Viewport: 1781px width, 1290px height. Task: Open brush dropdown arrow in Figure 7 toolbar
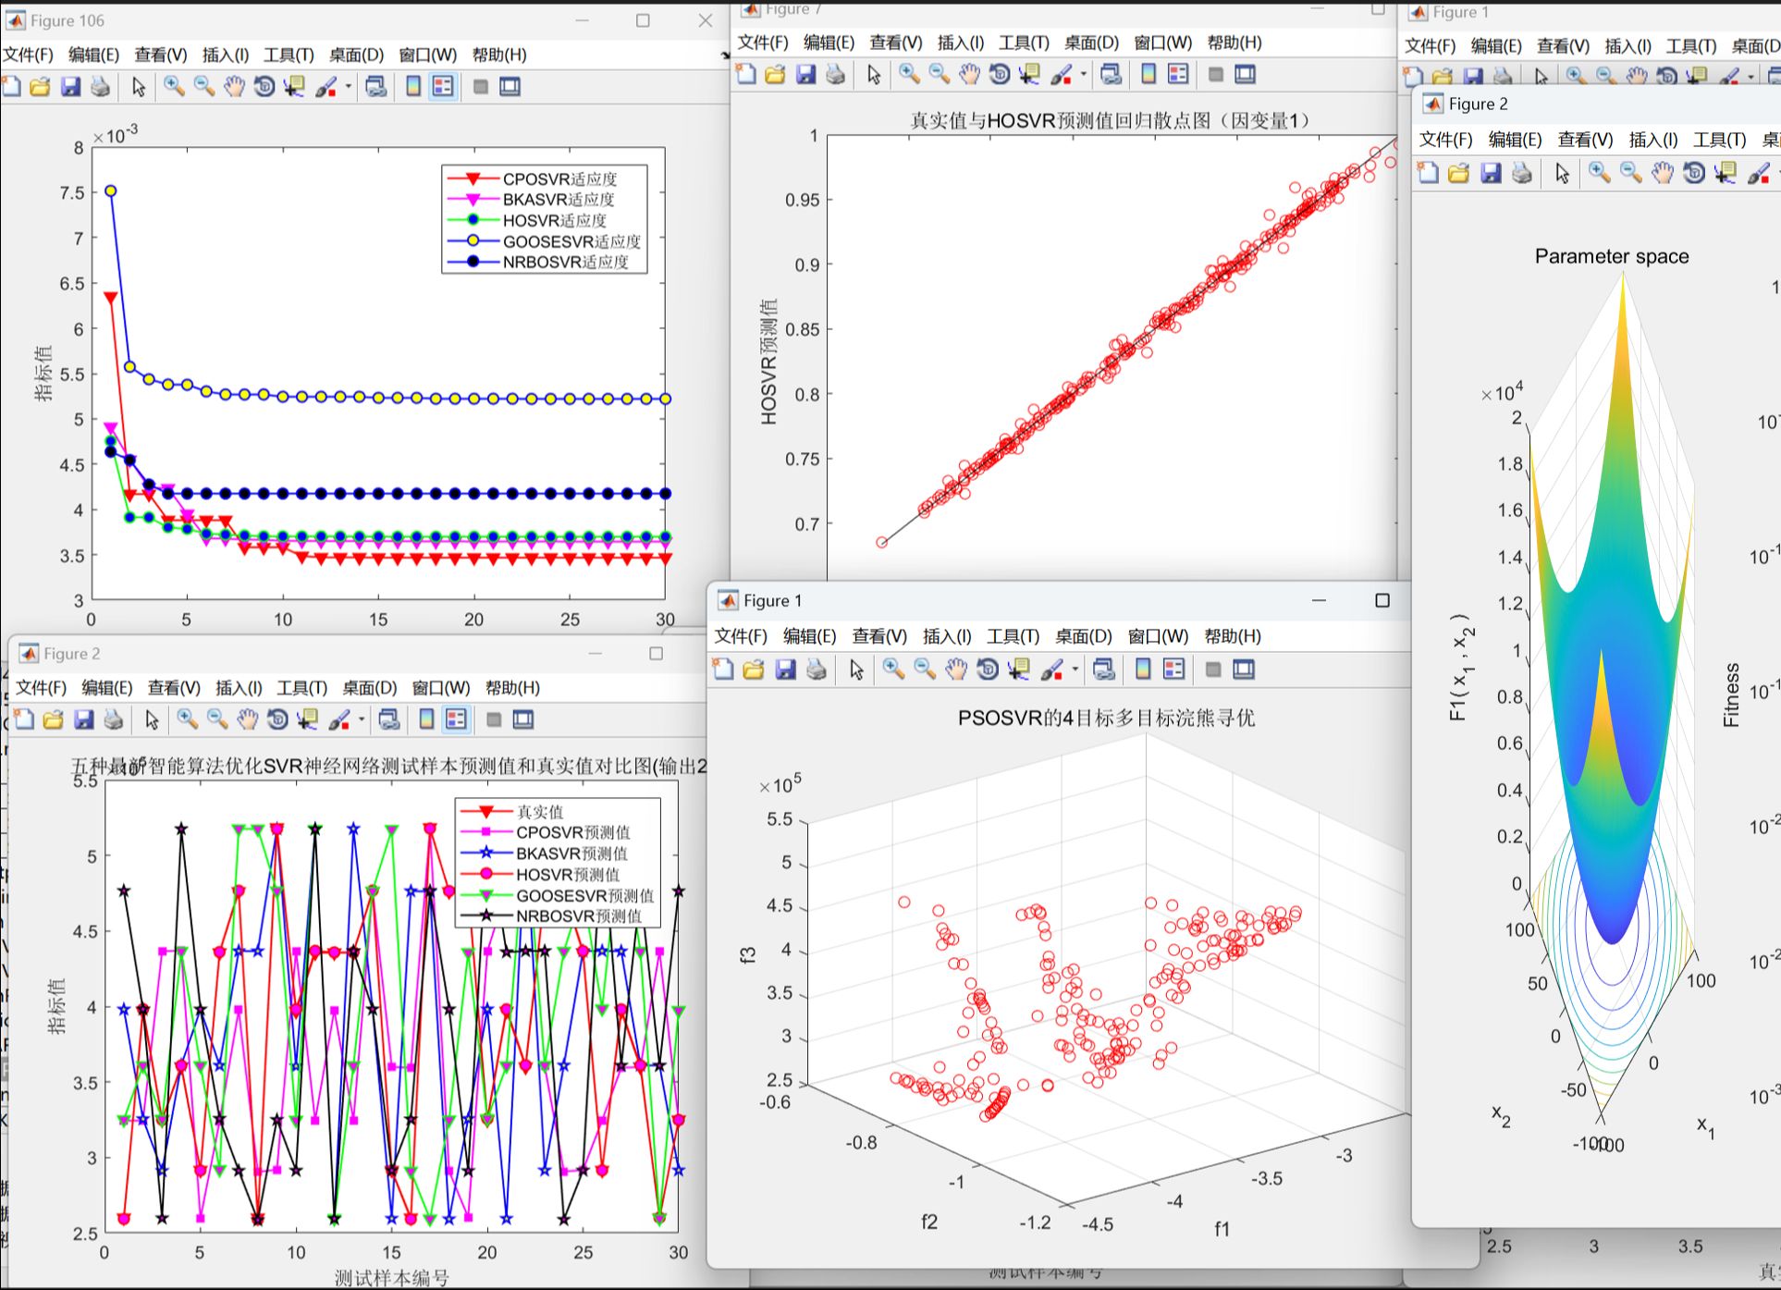click(1084, 75)
